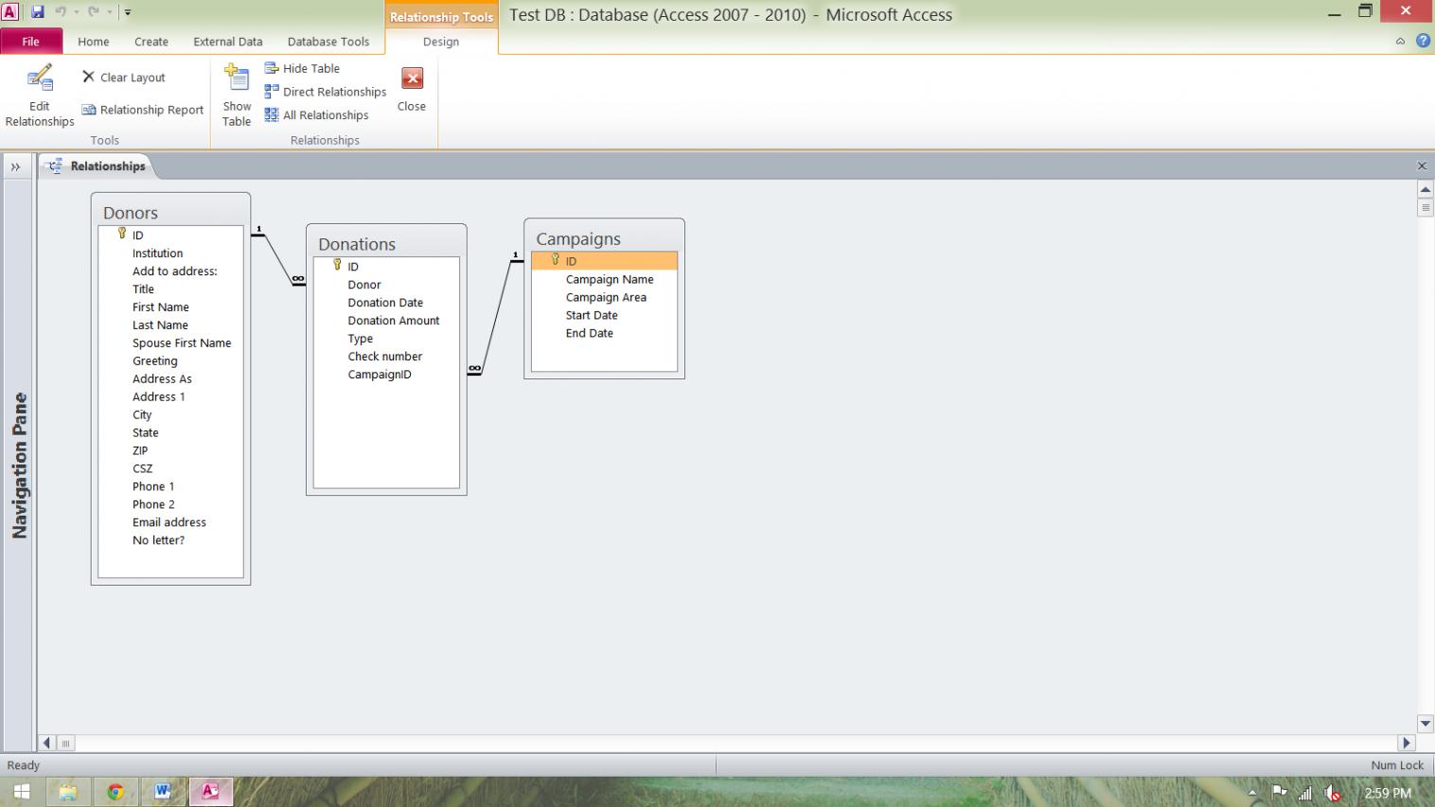Select the Campaign Name field
Viewport: 1435px width, 807px height.
point(604,280)
